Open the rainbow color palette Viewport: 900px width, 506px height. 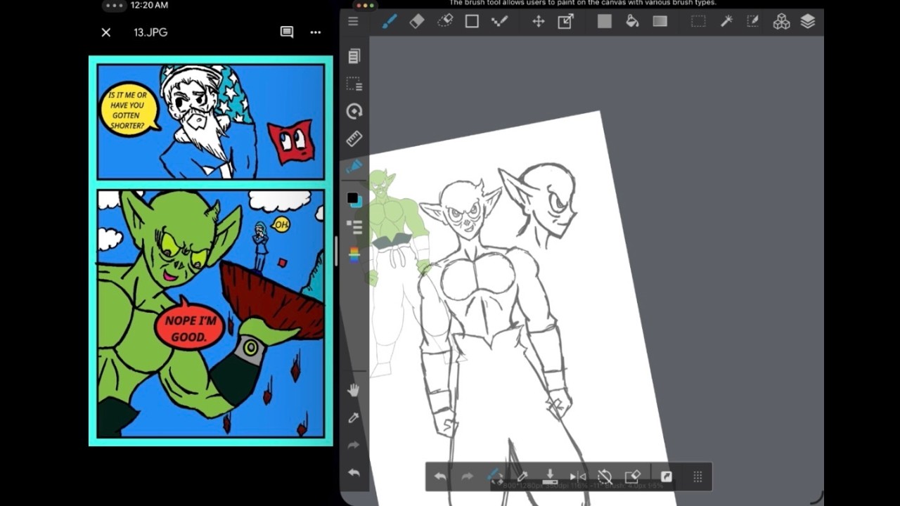pyautogui.click(x=354, y=254)
